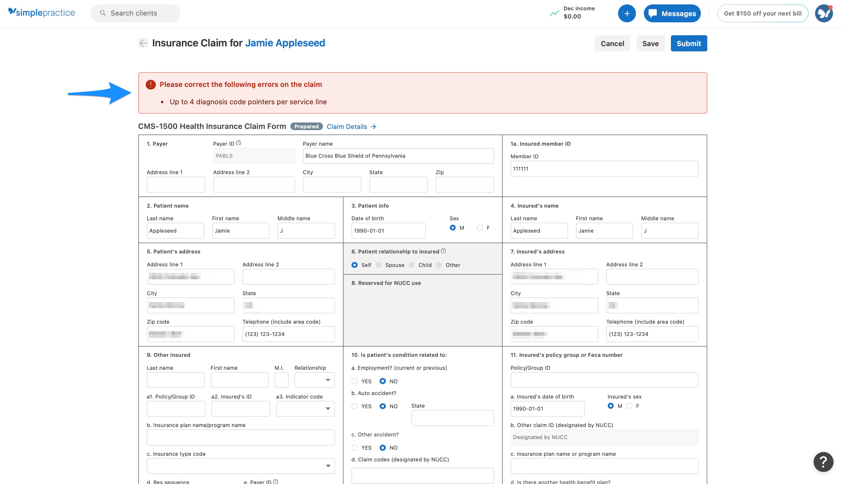Choose Child as relationship to insured
Viewport: 845px width, 484px height.
(x=412, y=265)
